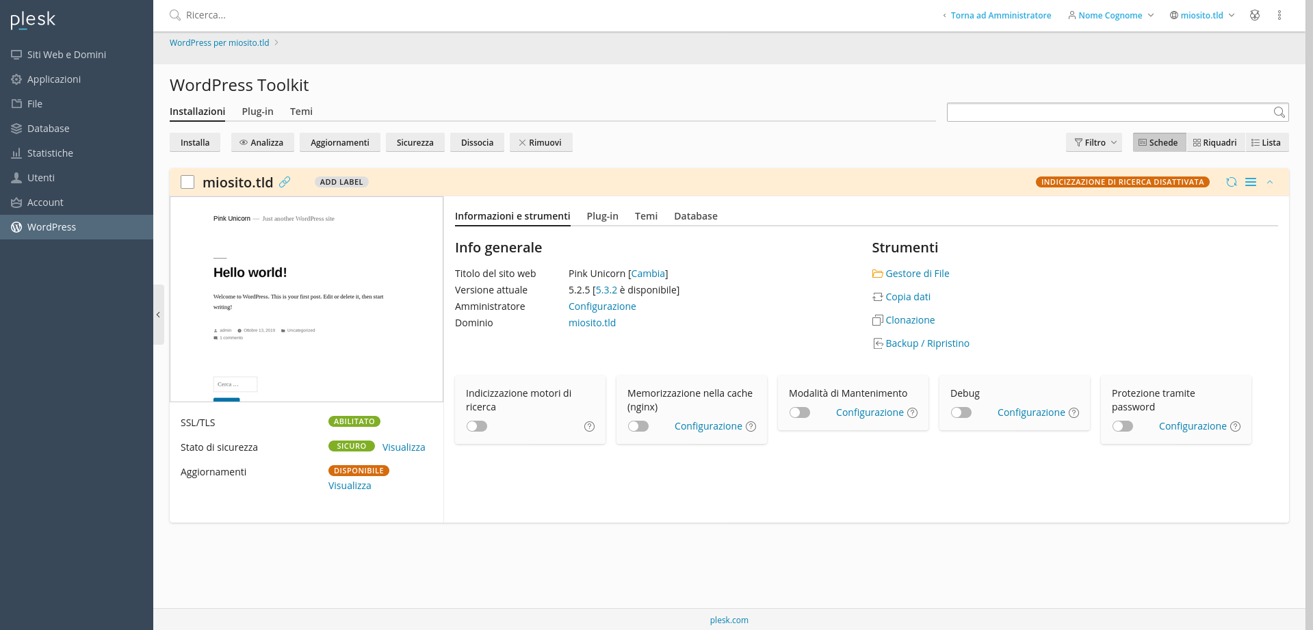The image size is (1313, 630).
Task: Click the Dissocia button
Action: (477, 142)
